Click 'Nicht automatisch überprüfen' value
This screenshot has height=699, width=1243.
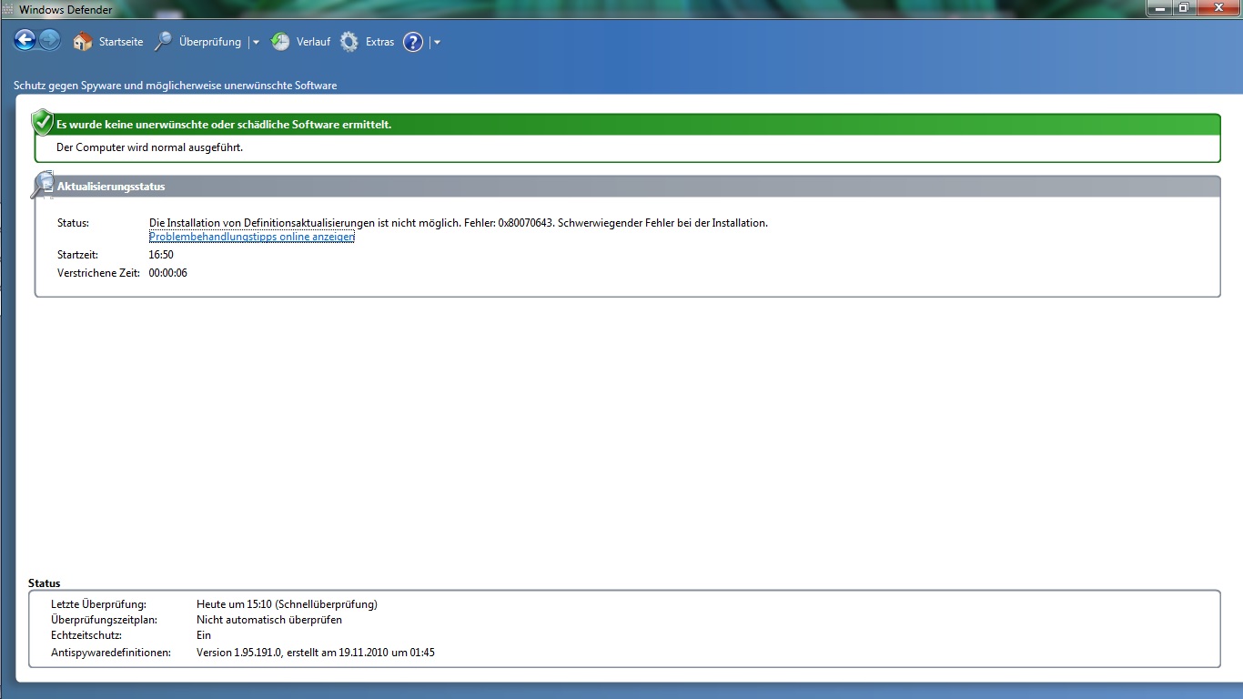point(269,620)
